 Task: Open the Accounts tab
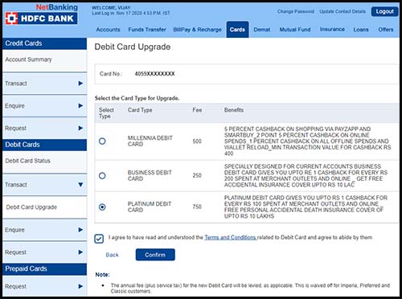point(108,30)
